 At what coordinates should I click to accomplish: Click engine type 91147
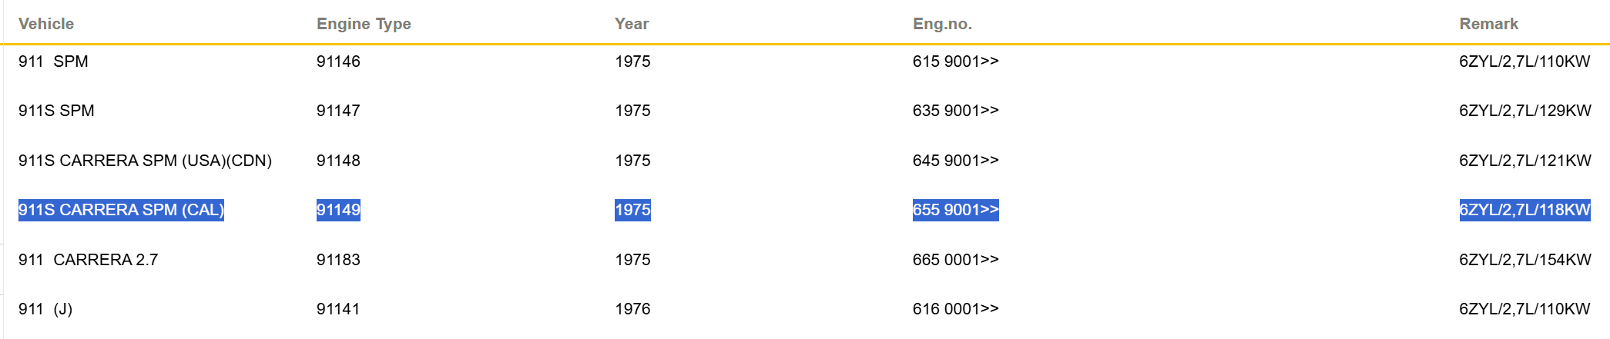pyautogui.click(x=338, y=111)
